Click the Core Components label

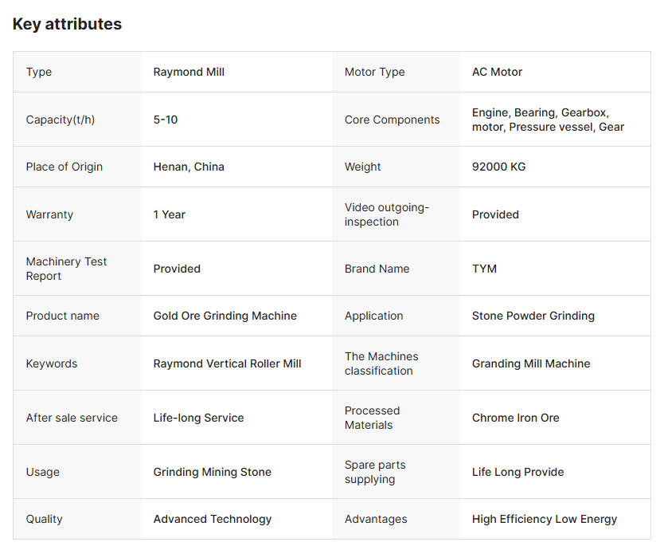pos(393,120)
